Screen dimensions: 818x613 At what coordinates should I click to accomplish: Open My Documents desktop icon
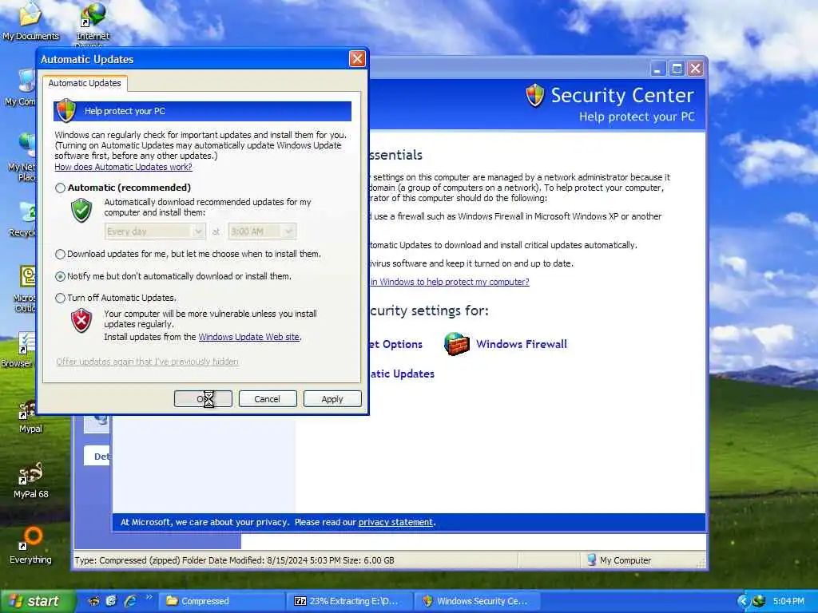point(30,21)
